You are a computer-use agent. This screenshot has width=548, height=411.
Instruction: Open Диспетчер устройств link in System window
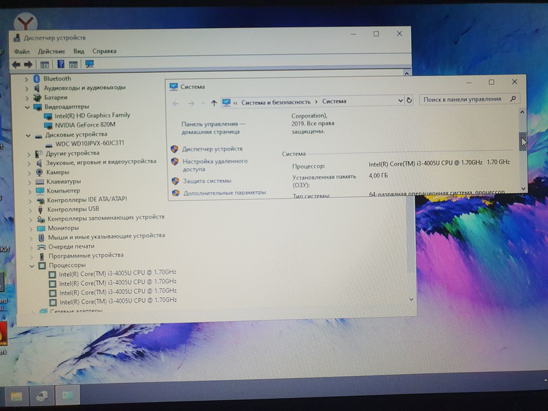tap(212, 149)
